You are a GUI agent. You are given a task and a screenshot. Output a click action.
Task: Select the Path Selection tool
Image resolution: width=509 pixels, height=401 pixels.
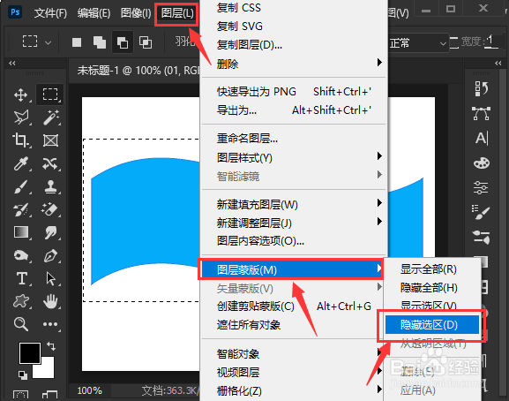pyautogui.click(x=50, y=278)
